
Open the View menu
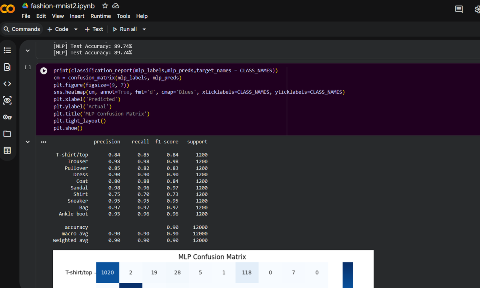click(58, 16)
